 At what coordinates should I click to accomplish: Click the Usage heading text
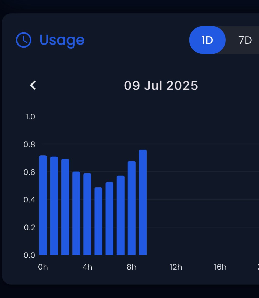tap(62, 40)
